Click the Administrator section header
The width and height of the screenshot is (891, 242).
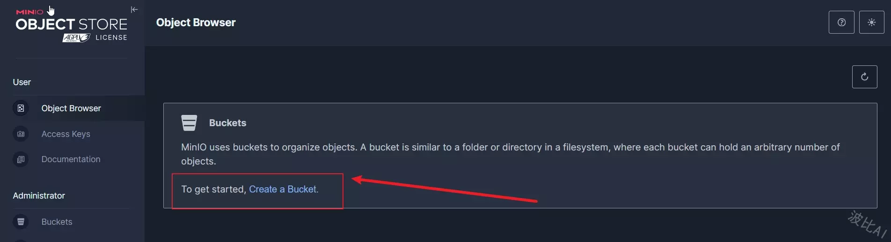(39, 196)
